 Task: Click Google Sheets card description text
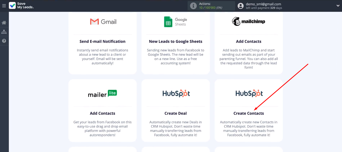176,57
